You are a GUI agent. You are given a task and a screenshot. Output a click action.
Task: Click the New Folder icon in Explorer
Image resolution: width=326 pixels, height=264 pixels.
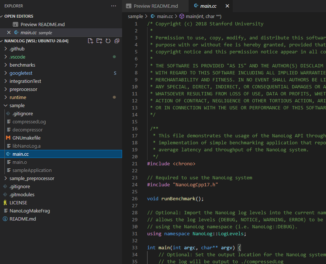point(98,42)
